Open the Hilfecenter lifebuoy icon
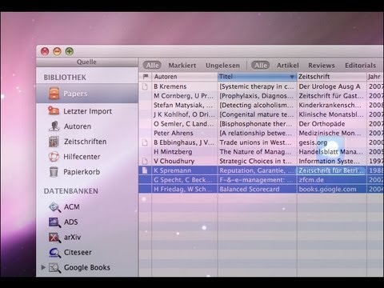 coord(54,157)
